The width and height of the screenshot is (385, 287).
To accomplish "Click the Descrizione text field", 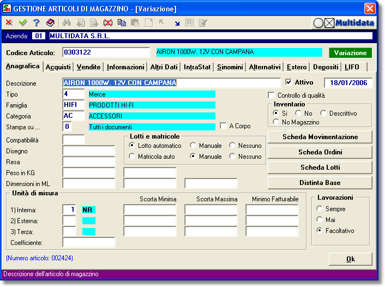I will (x=171, y=83).
